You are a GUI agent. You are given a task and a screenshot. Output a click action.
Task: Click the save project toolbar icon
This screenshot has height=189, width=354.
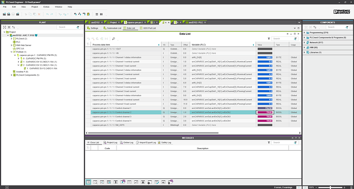(13, 14)
